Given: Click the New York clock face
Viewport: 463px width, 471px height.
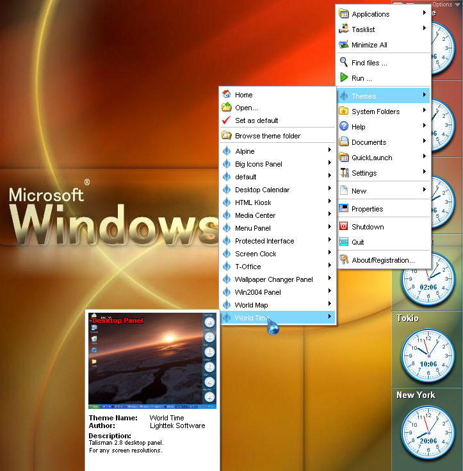Looking at the screenshot, I should click(428, 433).
